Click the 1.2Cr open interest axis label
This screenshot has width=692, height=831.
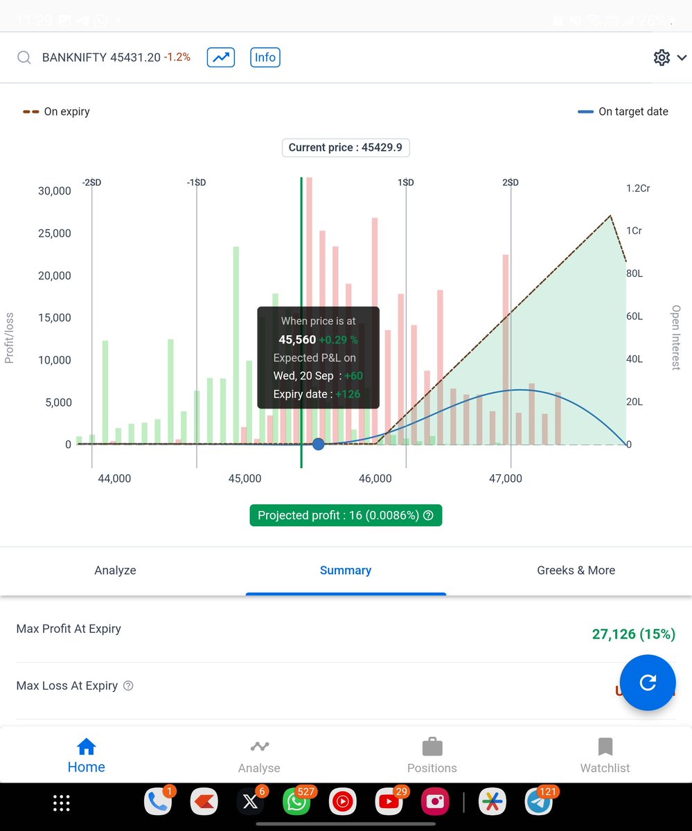(x=638, y=188)
